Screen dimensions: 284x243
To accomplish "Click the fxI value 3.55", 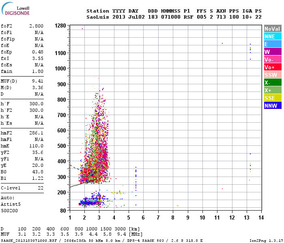I will click(38, 59).
